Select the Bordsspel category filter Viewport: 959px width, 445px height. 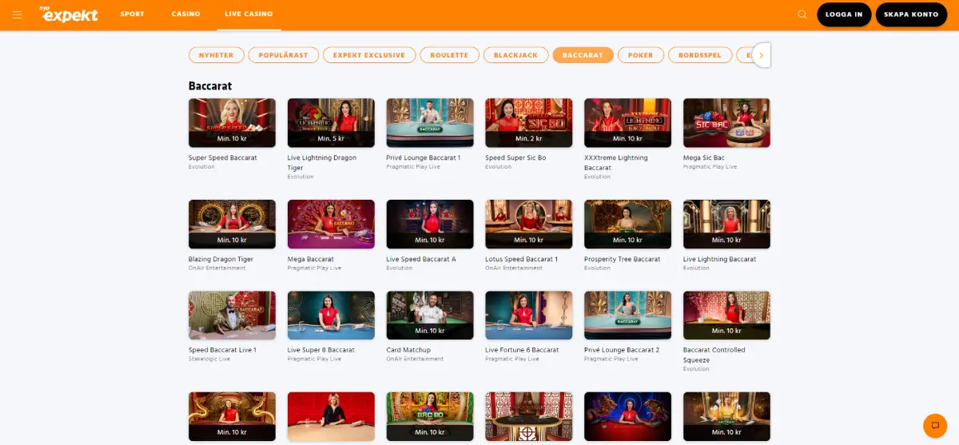(699, 55)
